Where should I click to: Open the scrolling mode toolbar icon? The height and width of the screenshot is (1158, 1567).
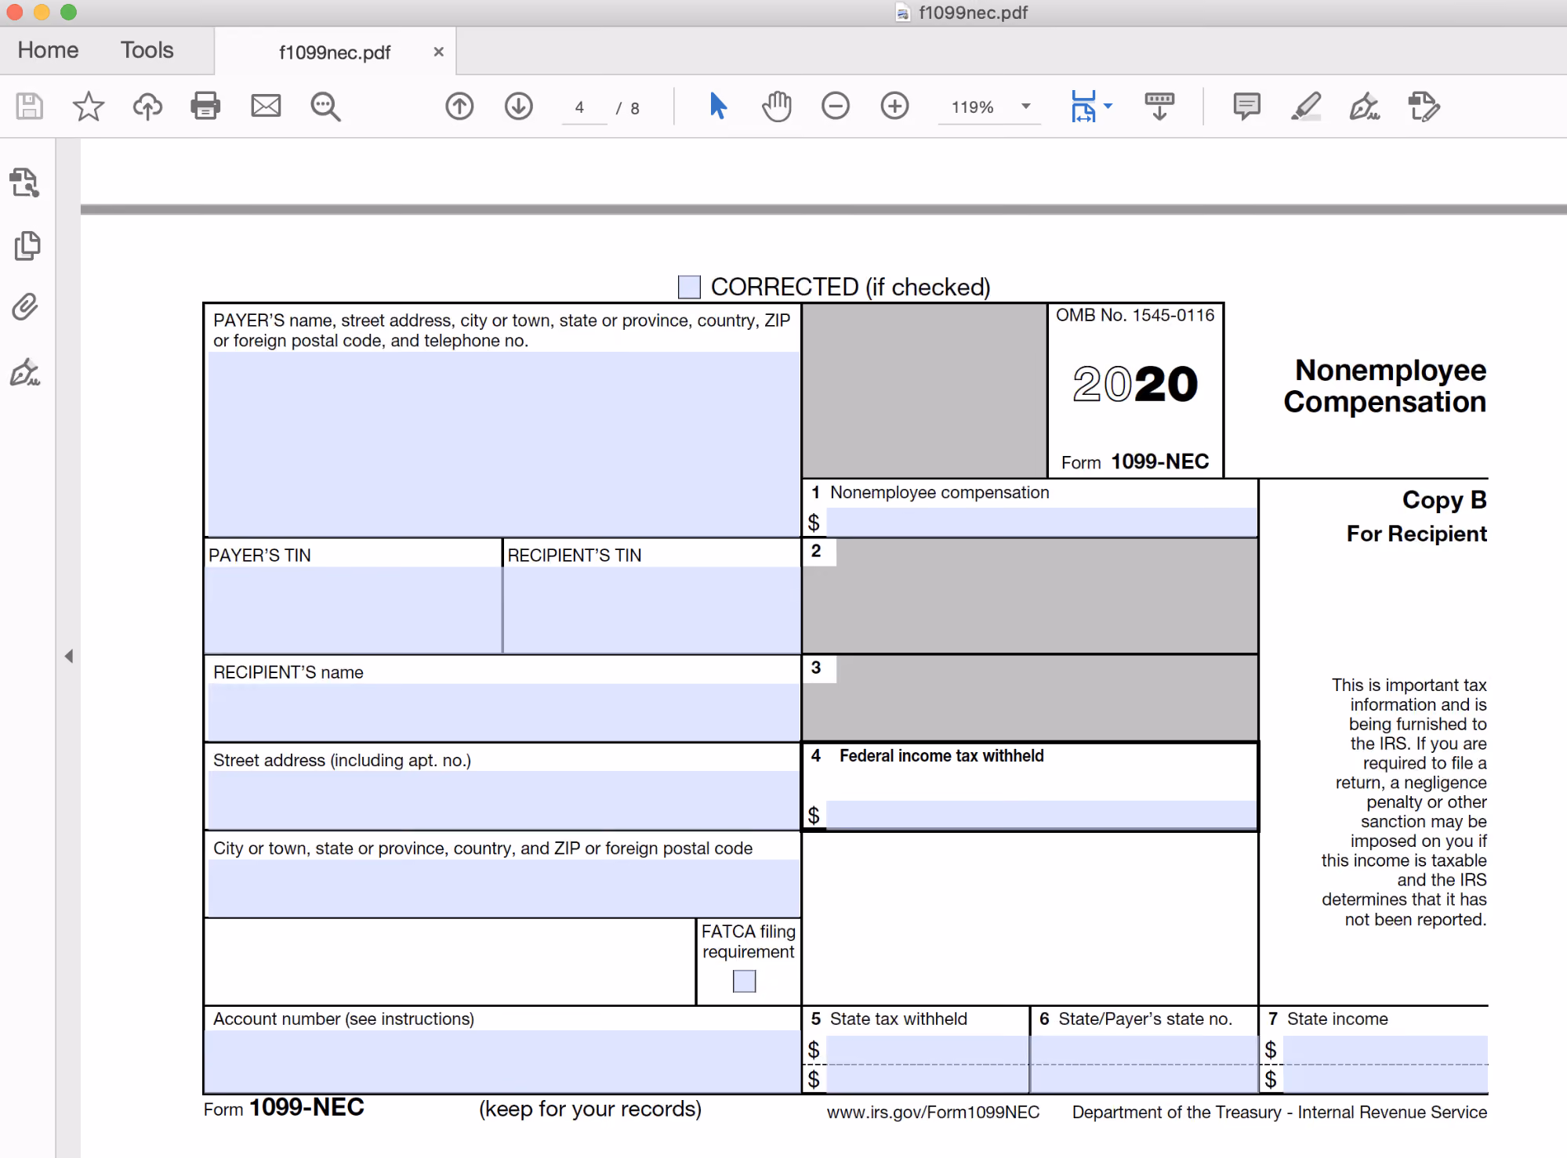point(1159,106)
